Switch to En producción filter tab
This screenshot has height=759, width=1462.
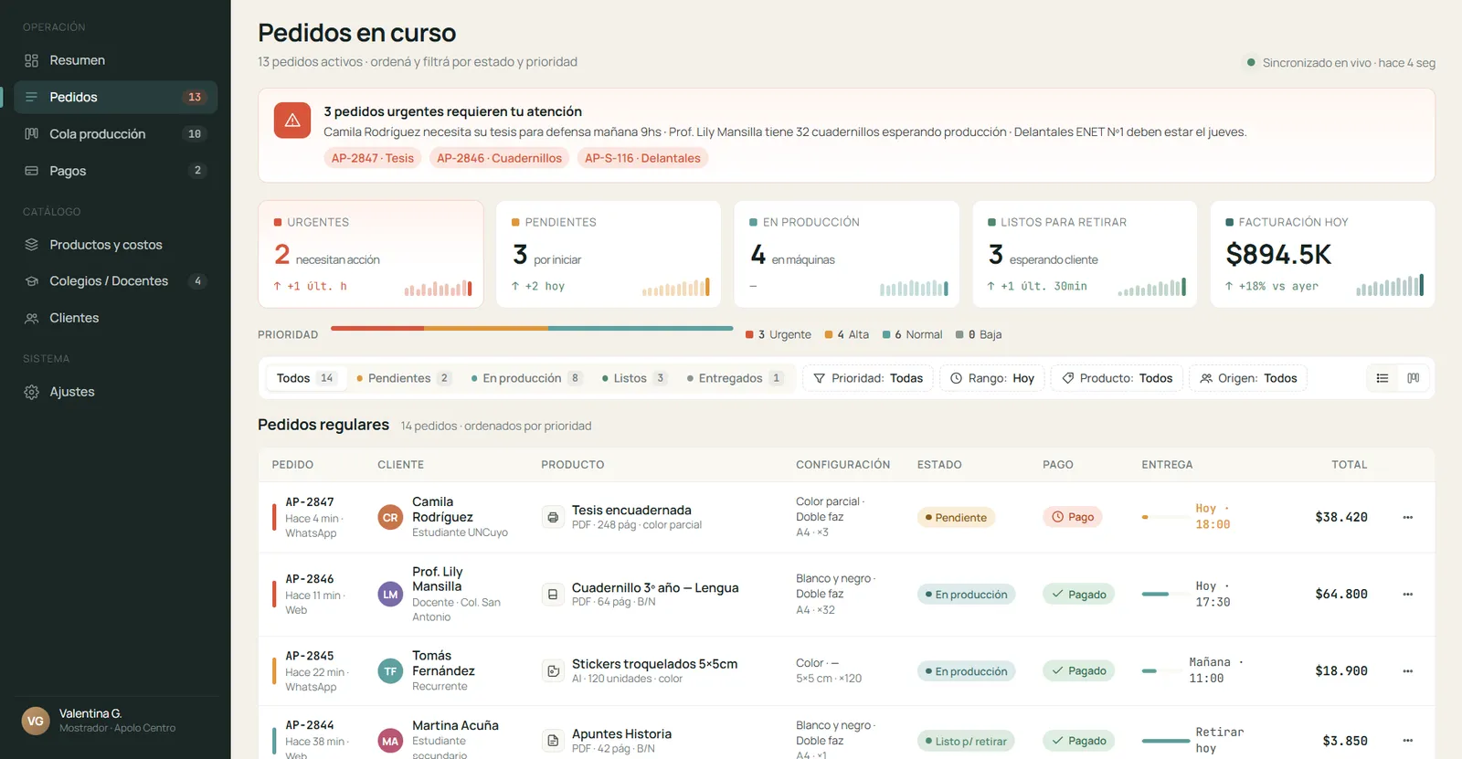[526, 378]
